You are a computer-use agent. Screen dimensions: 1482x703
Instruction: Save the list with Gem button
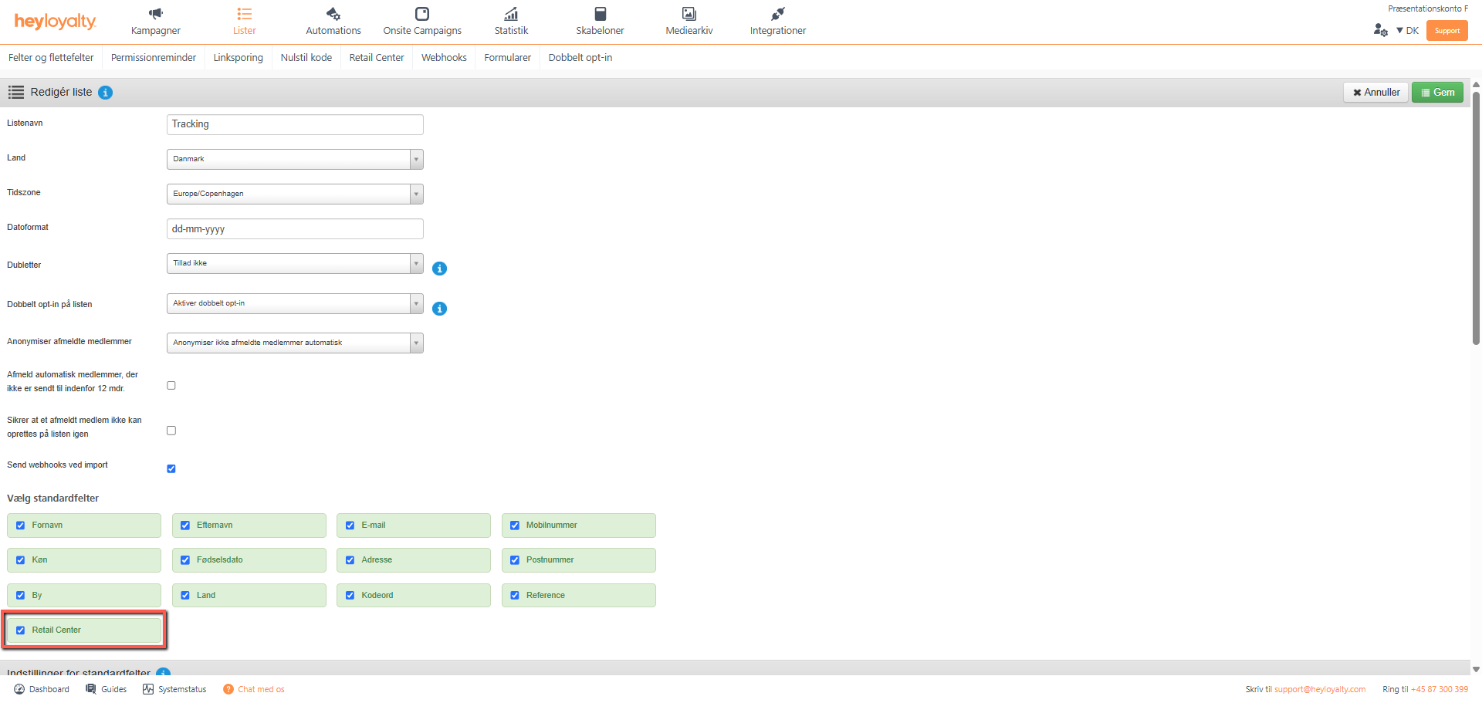[1437, 93]
